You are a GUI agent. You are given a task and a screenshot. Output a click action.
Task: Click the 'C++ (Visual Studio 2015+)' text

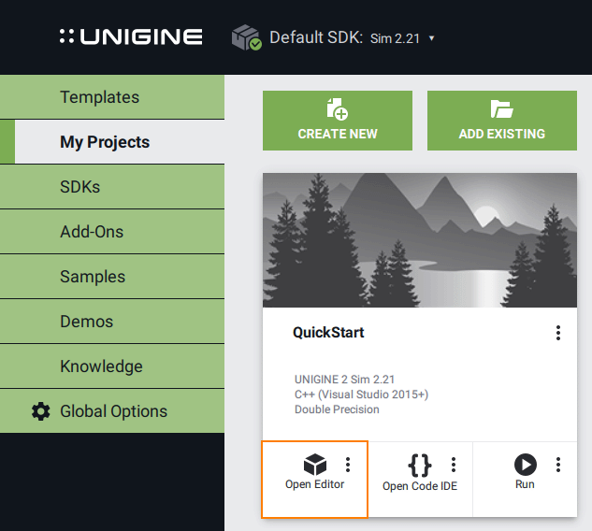click(361, 395)
